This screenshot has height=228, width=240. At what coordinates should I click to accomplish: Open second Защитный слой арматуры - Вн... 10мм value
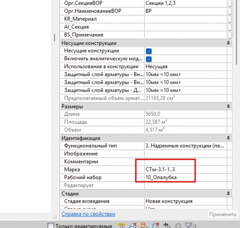pos(186,82)
